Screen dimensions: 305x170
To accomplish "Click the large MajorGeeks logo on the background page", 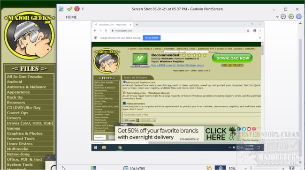I will point(30,35).
